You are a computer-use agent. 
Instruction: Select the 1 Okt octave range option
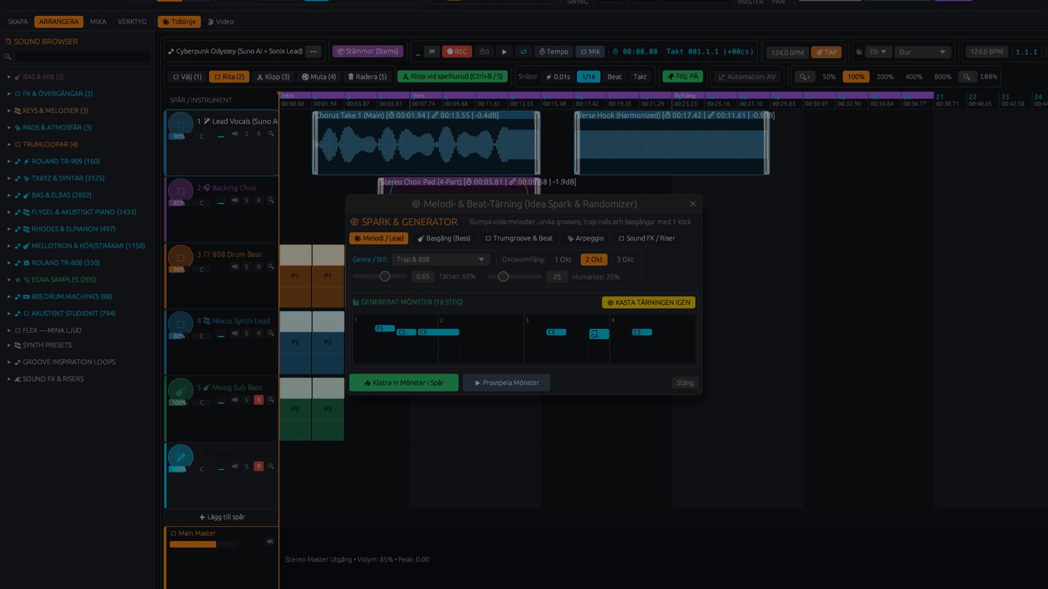coord(563,260)
